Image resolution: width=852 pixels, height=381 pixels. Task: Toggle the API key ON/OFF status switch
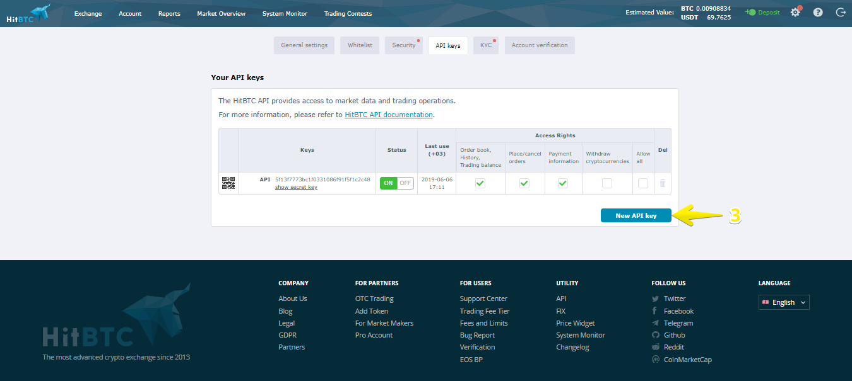click(x=397, y=183)
